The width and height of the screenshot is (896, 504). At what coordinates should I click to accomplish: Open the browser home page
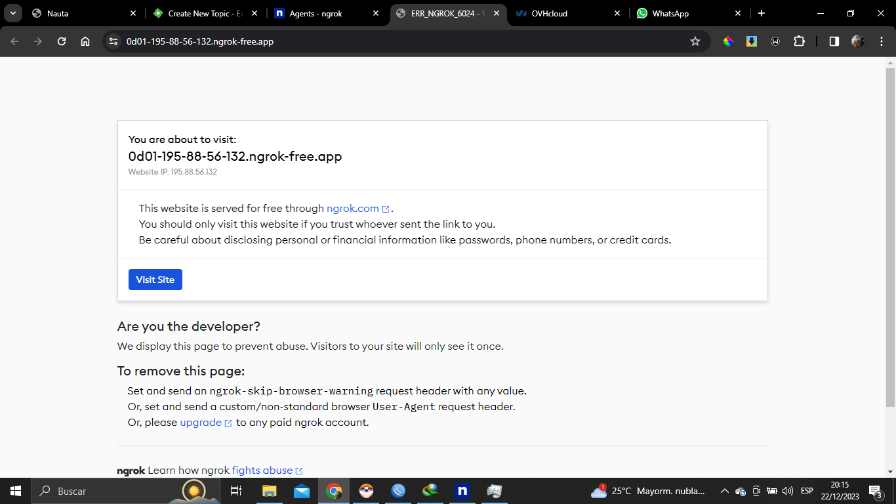(x=85, y=41)
